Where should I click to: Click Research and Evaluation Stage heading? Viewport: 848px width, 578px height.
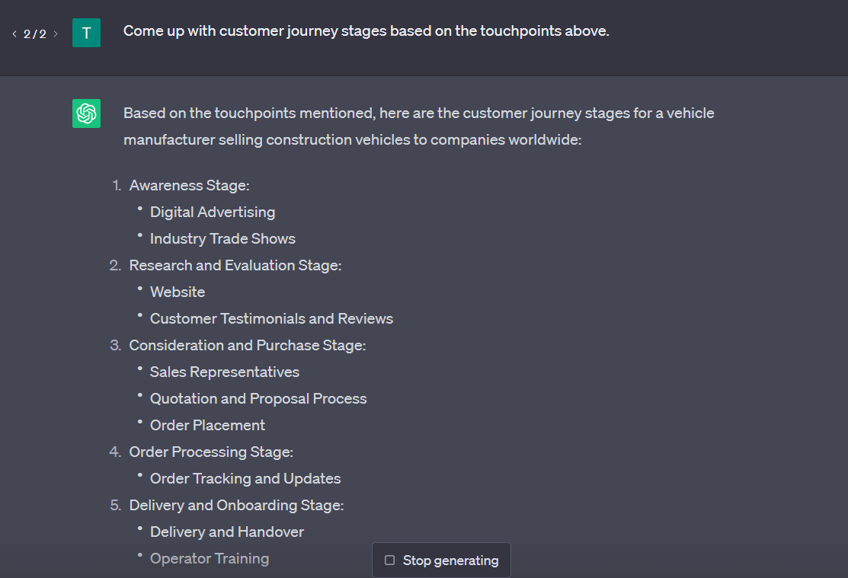[235, 266]
